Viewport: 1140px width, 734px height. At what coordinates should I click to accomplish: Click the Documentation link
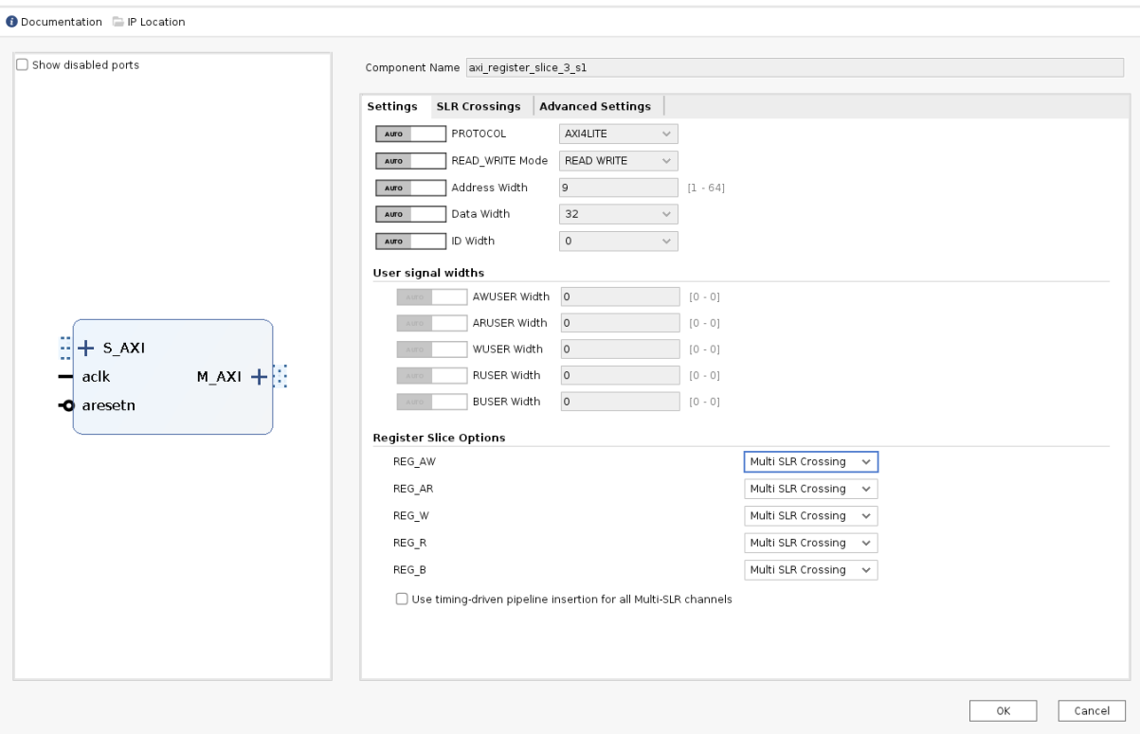(x=62, y=22)
